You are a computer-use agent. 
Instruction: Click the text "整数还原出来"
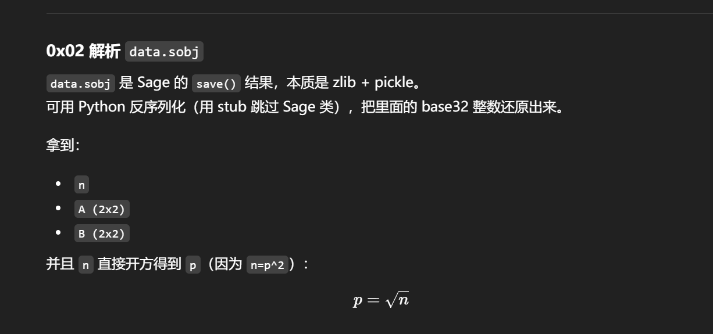tap(517, 107)
